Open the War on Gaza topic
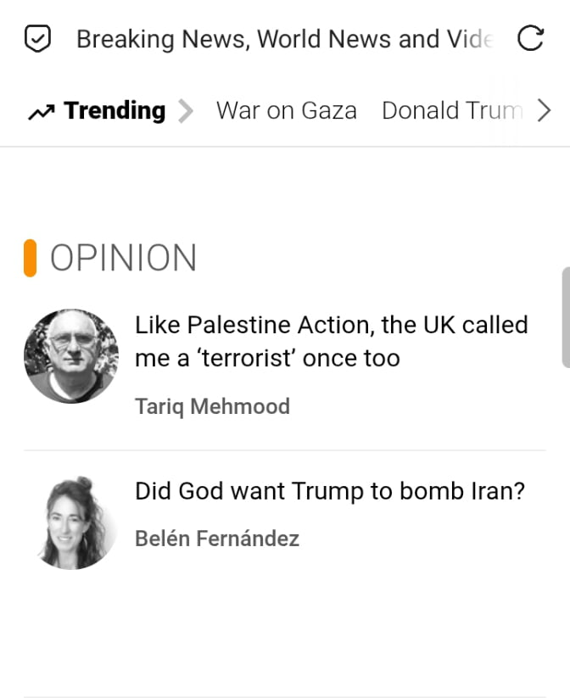 [287, 111]
